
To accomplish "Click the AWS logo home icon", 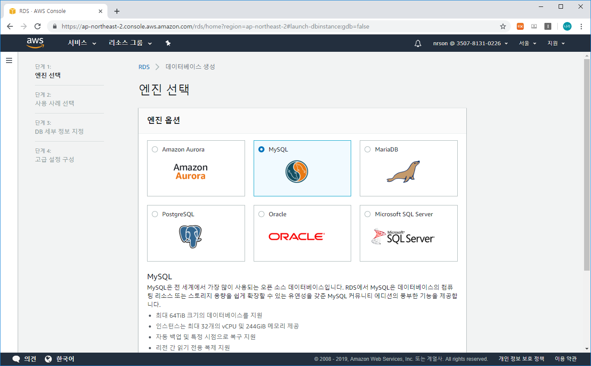I will pos(35,43).
